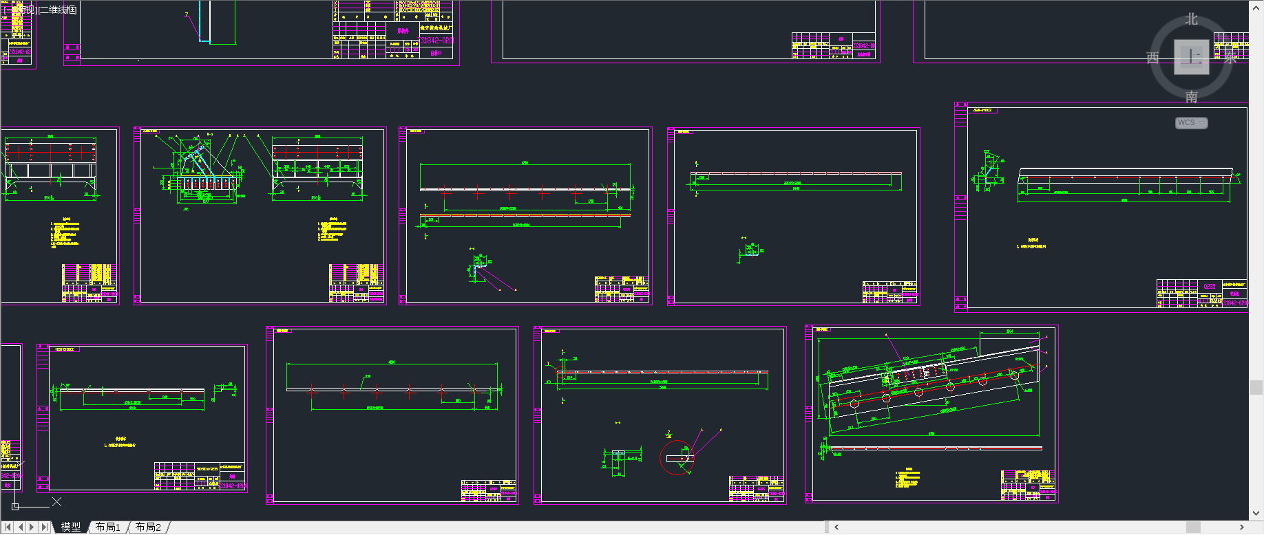Switch to the 布局2 layout tab

tap(148, 527)
